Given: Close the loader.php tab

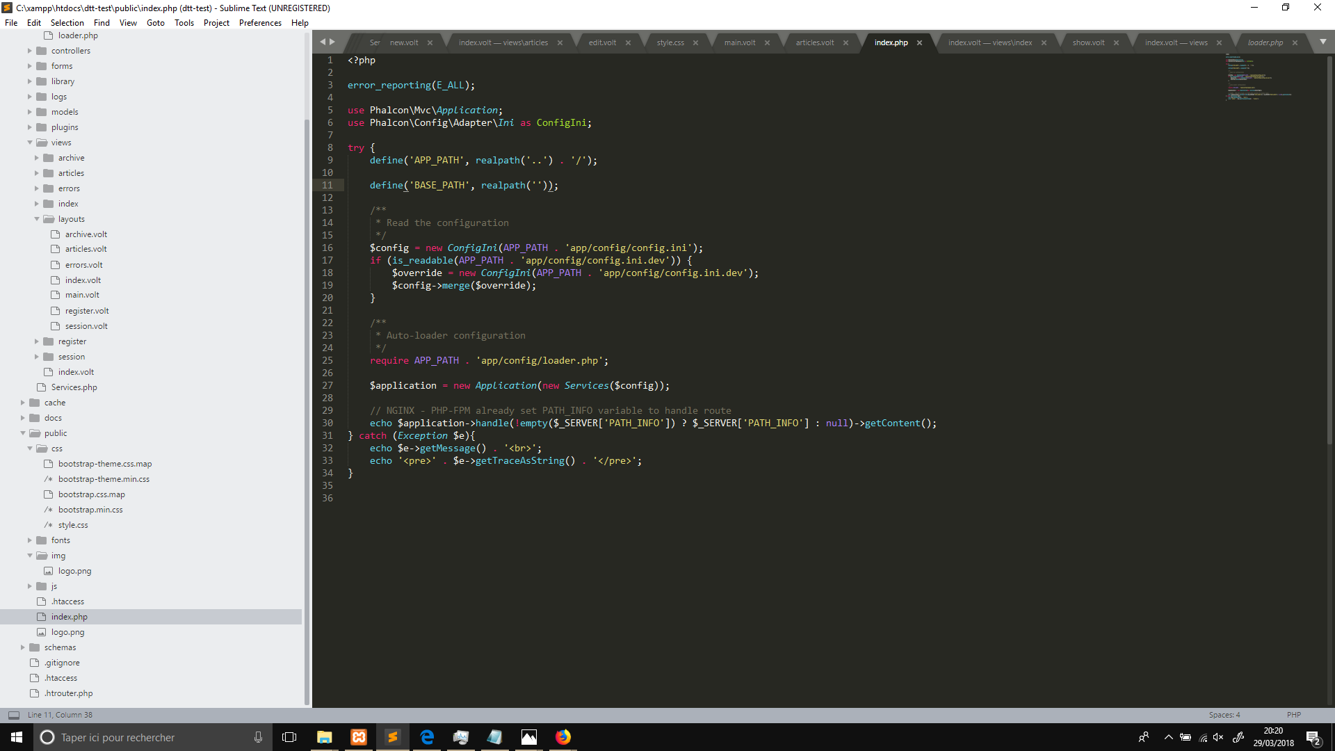Looking at the screenshot, I should tap(1295, 43).
